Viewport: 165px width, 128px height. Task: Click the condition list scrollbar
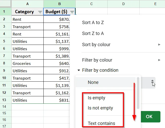click(x=138, y=93)
